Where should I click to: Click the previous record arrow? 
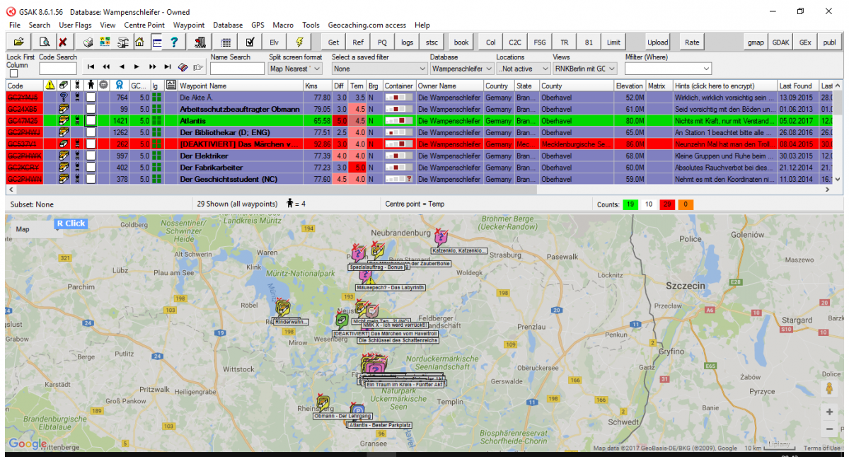[122, 67]
